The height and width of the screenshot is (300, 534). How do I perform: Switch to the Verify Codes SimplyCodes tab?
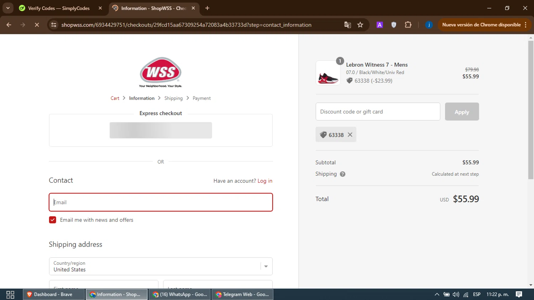[x=59, y=8]
